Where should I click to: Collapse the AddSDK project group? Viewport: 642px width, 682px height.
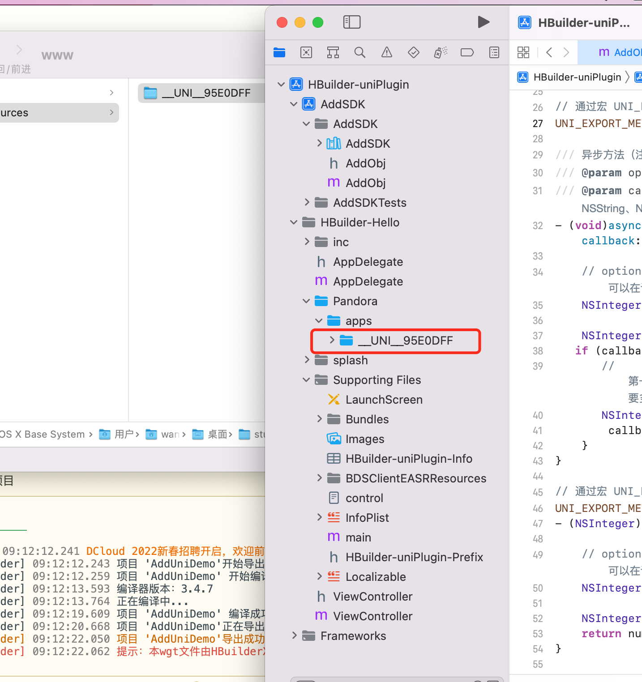tap(294, 104)
